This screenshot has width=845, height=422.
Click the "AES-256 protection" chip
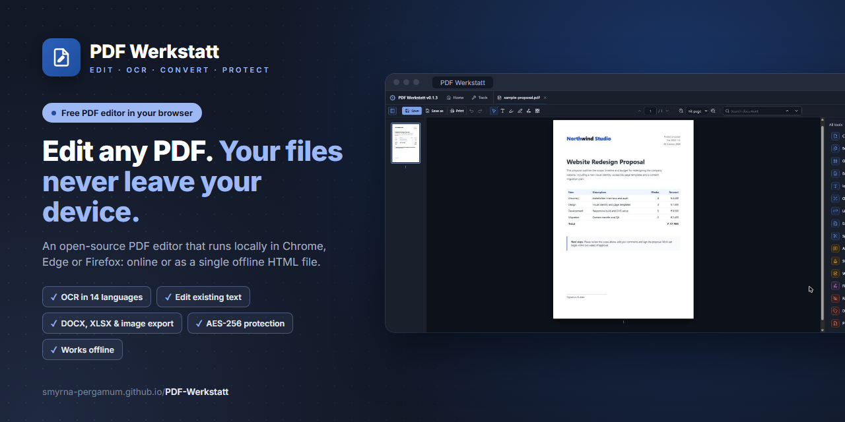pyautogui.click(x=240, y=323)
